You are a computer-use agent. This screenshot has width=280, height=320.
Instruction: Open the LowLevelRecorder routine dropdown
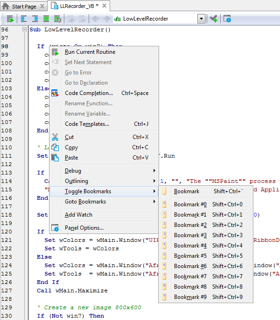tap(201, 19)
